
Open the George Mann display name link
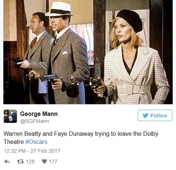pos(39,114)
